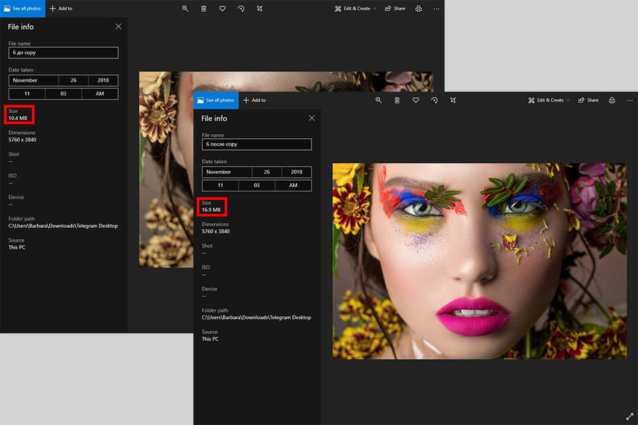The height and width of the screenshot is (425, 638).
Task: Favorite the photo with front window heart icon
Action: click(x=415, y=100)
